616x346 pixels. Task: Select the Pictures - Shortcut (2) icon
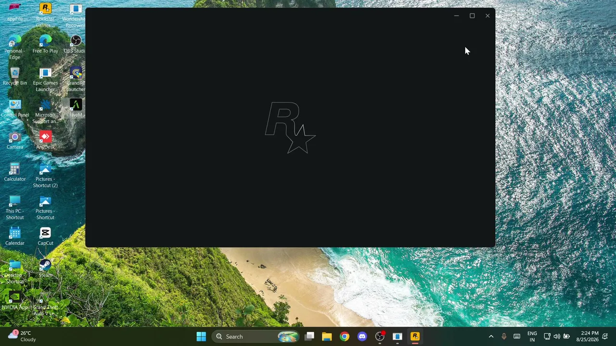(45, 175)
